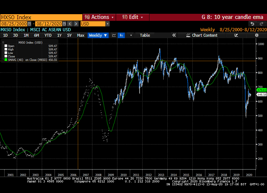Collapse panel with double left chevron
The width and height of the screenshot is (267, 193).
(174, 35)
